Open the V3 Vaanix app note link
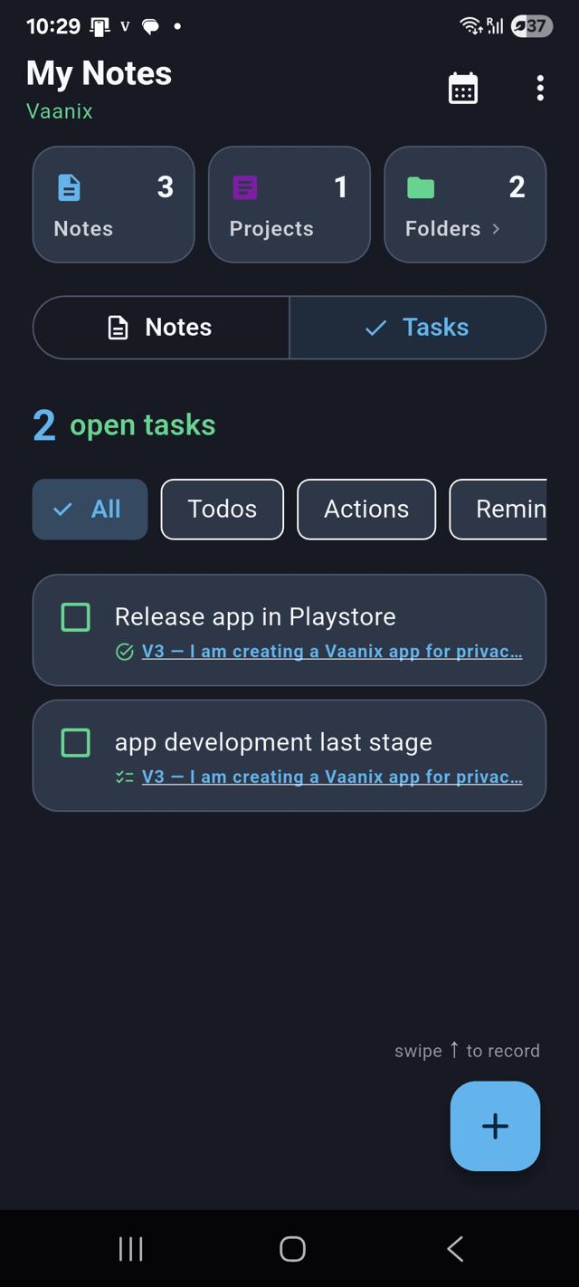The height and width of the screenshot is (1287, 579). [332, 651]
